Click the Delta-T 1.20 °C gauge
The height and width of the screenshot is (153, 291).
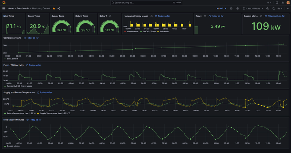pyautogui.click(x=109, y=27)
